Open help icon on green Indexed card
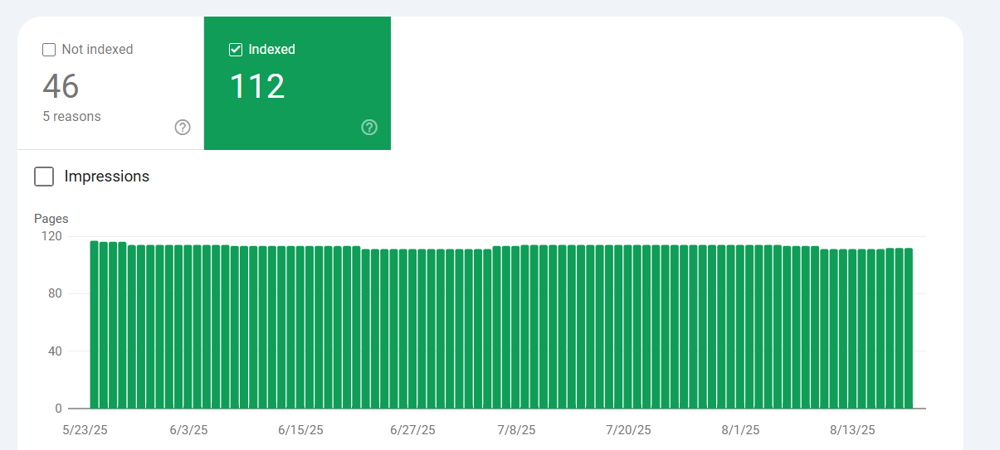Image resolution: width=1000 pixels, height=450 pixels. (x=369, y=128)
